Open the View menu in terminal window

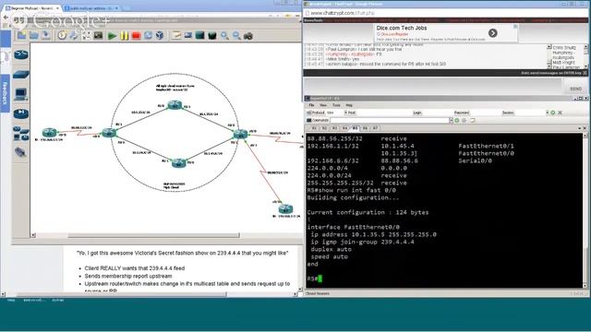(x=323, y=105)
